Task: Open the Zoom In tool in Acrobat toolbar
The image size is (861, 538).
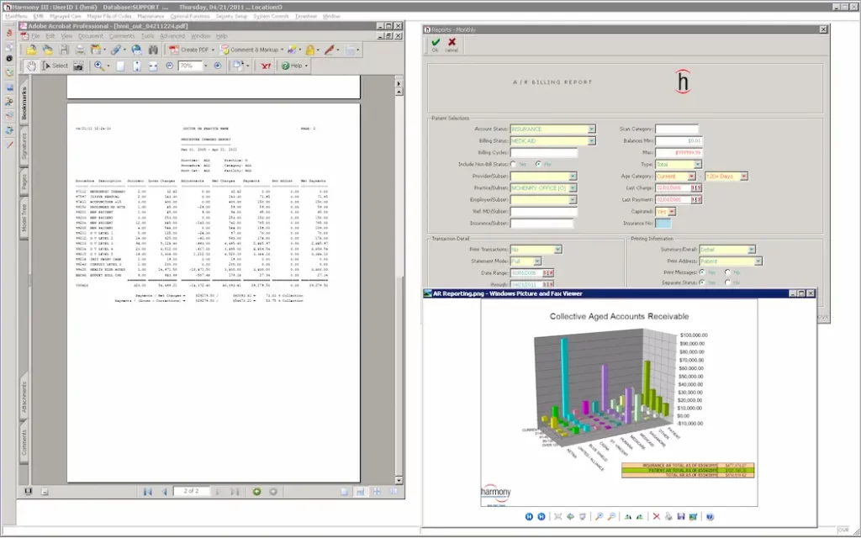Action: [x=98, y=66]
